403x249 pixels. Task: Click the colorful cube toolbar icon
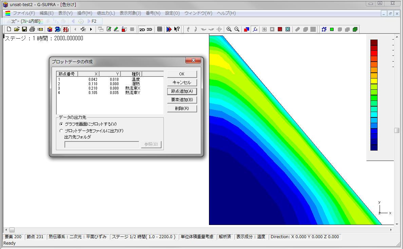50,29
